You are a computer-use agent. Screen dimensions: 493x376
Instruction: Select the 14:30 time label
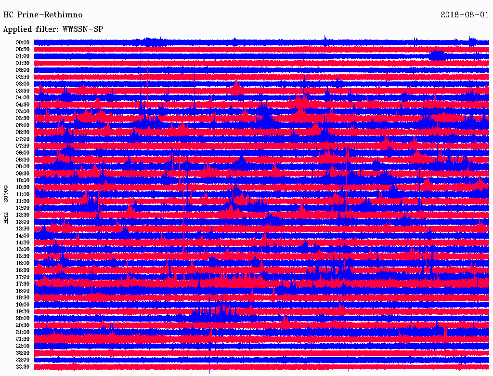coord(22,242)
